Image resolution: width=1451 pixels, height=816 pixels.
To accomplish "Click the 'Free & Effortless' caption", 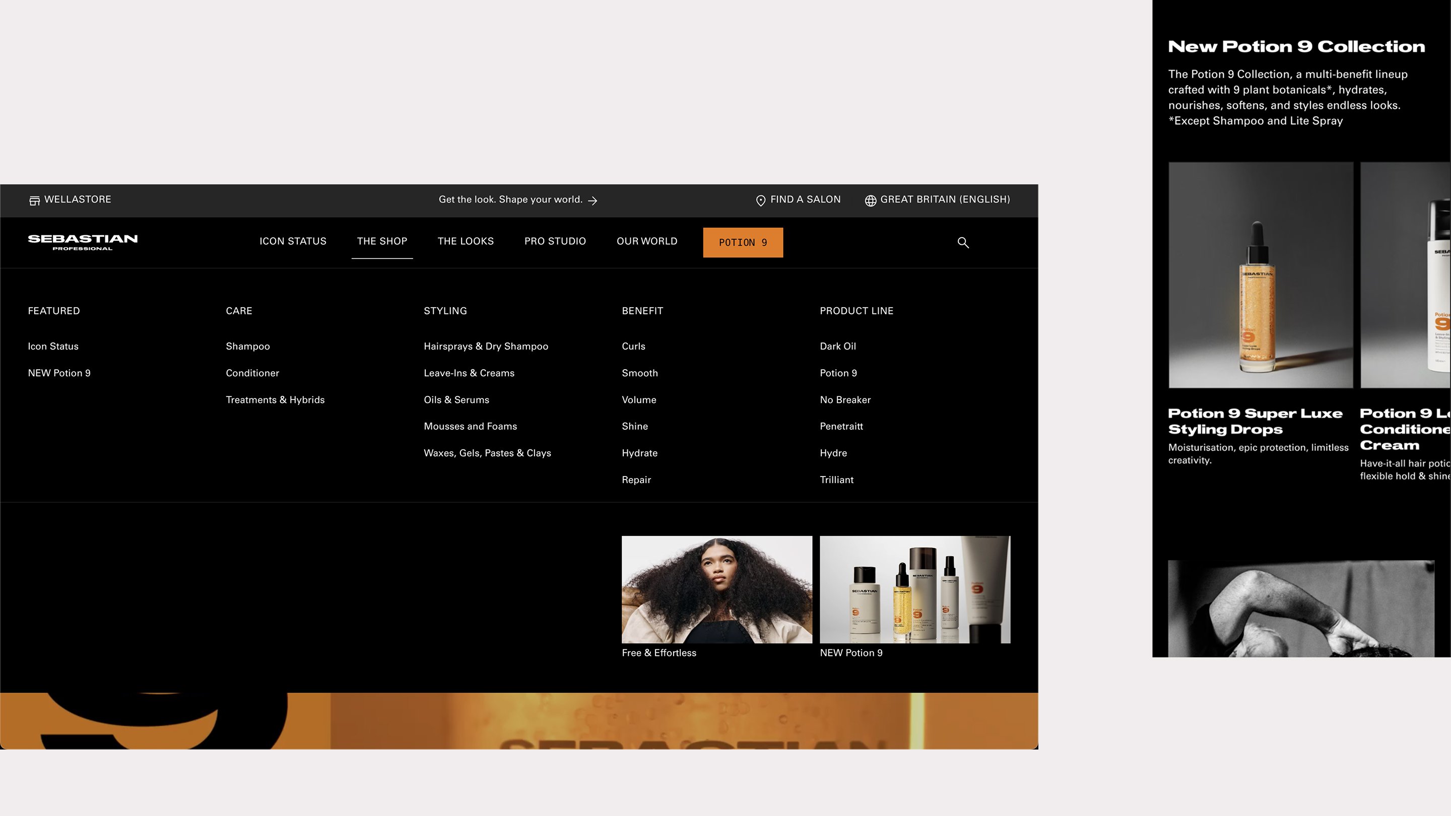I will 659,653.
